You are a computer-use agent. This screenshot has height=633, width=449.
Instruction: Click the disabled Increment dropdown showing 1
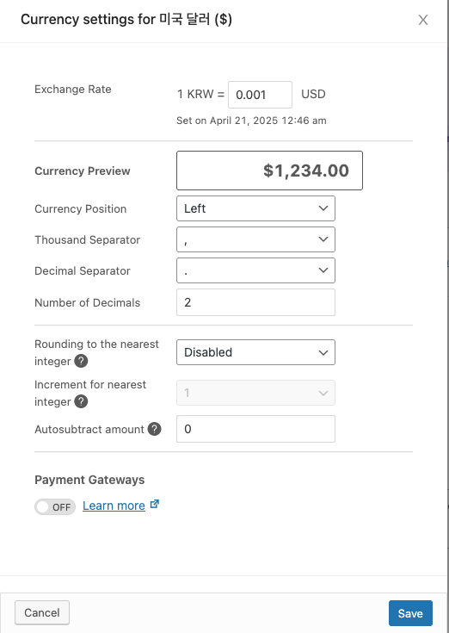pyautogui.click(x=255, y=393)
